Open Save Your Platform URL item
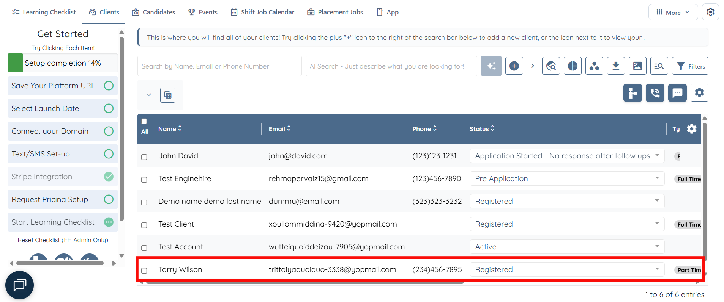This screenshot has height=302, width=724. point(63,86)
